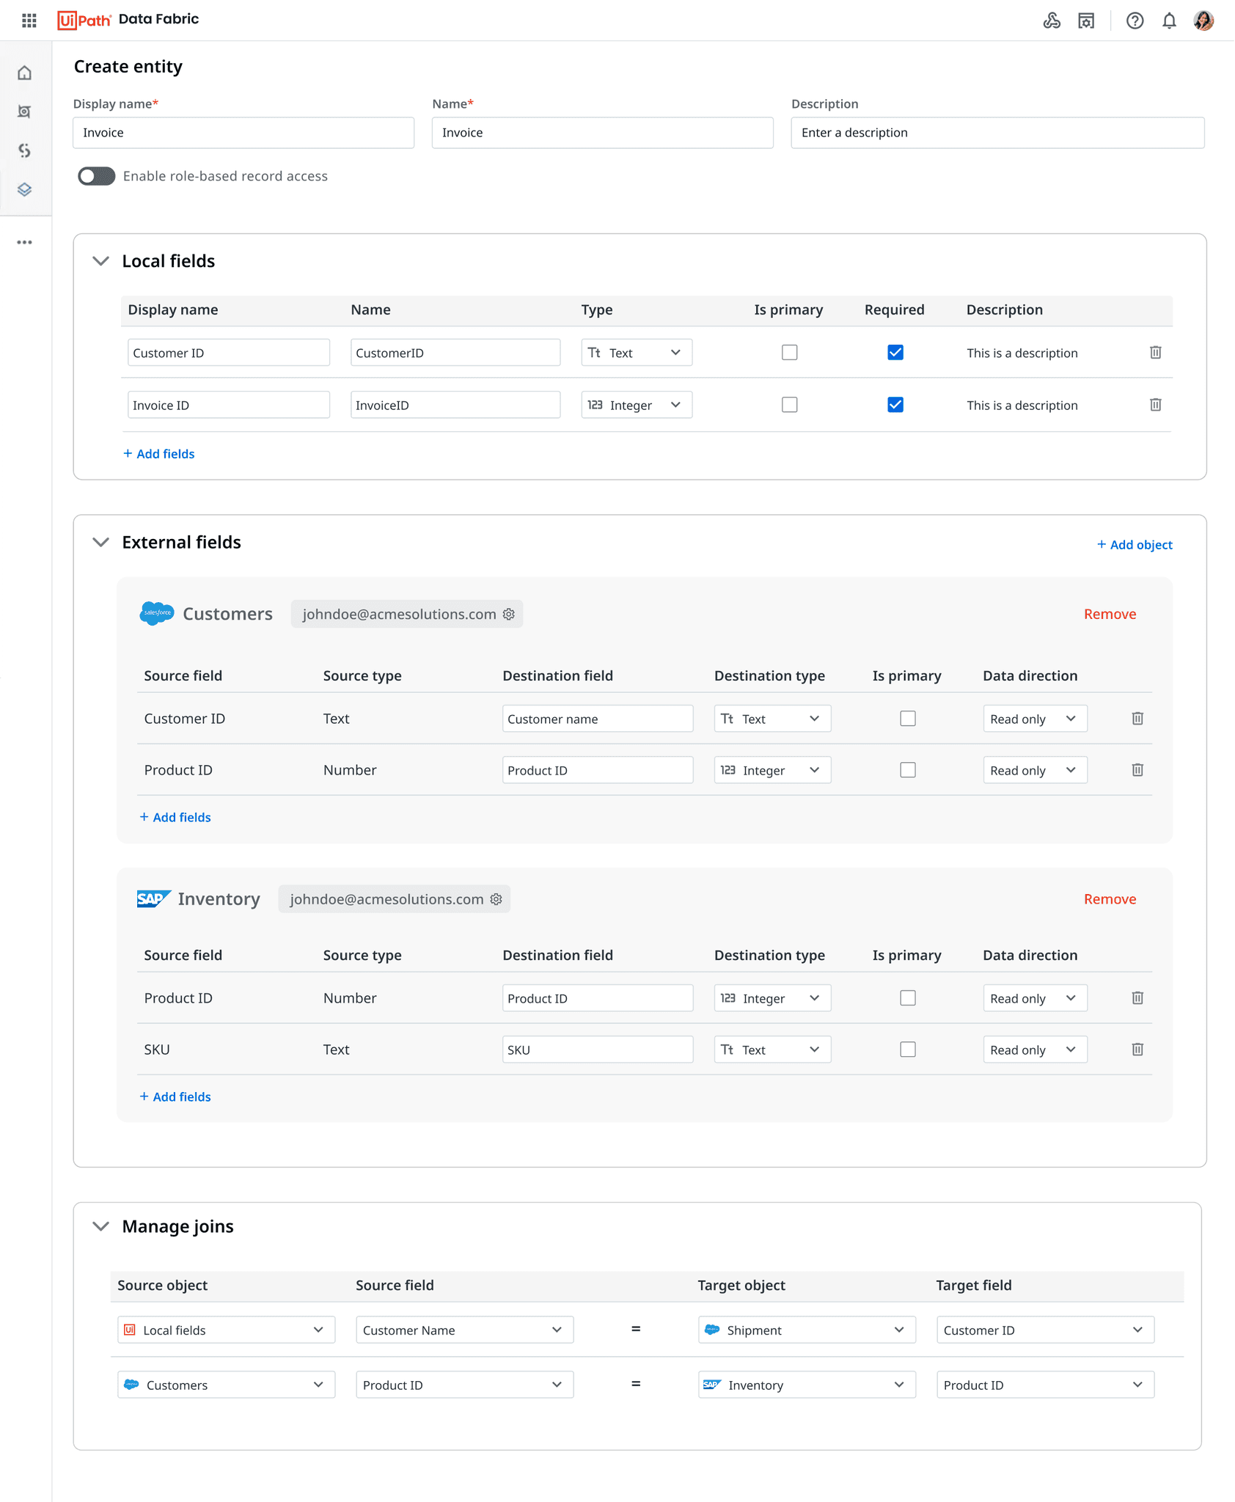Go to Home in the sidebar
This screenshot has height=1502, width=1235.
click(25, 73)
